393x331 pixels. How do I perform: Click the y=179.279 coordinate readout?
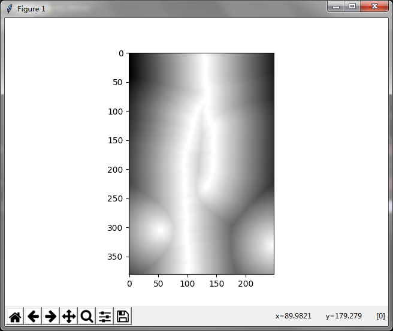click(x=344, y=315)
